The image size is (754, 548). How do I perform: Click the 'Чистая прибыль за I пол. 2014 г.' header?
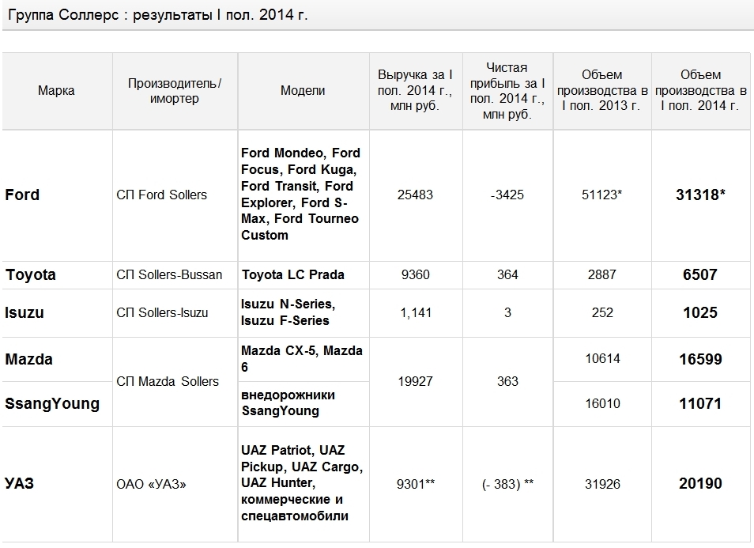point(507,90)
